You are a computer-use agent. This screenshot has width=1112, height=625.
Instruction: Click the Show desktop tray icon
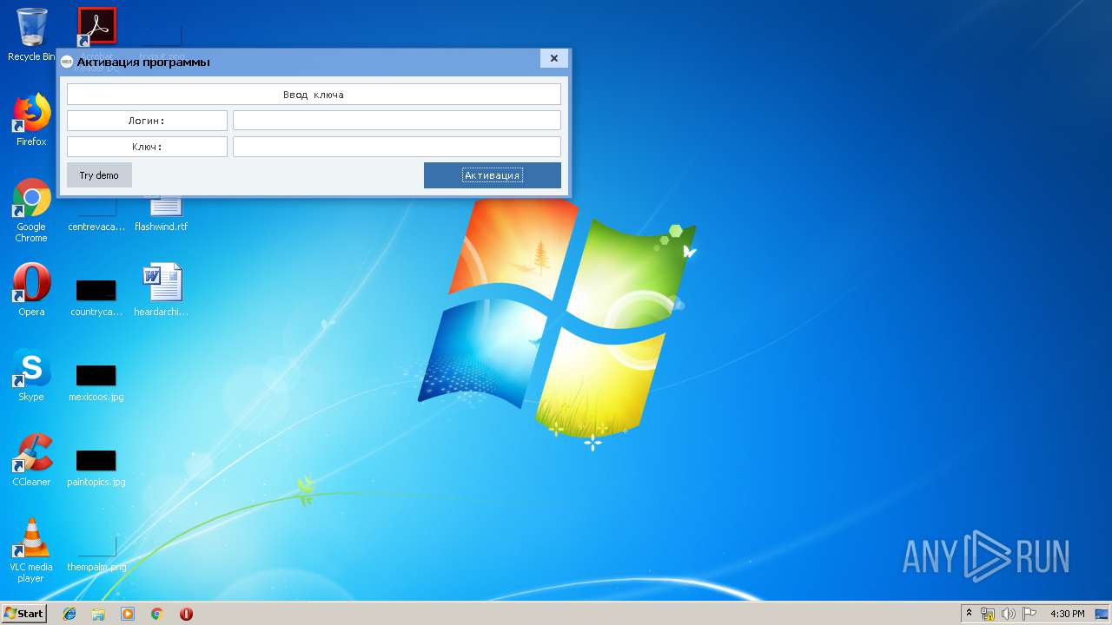[1102, 614]
